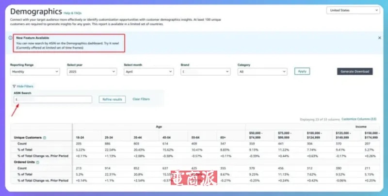Click the Age column group header

pos(159,127)
